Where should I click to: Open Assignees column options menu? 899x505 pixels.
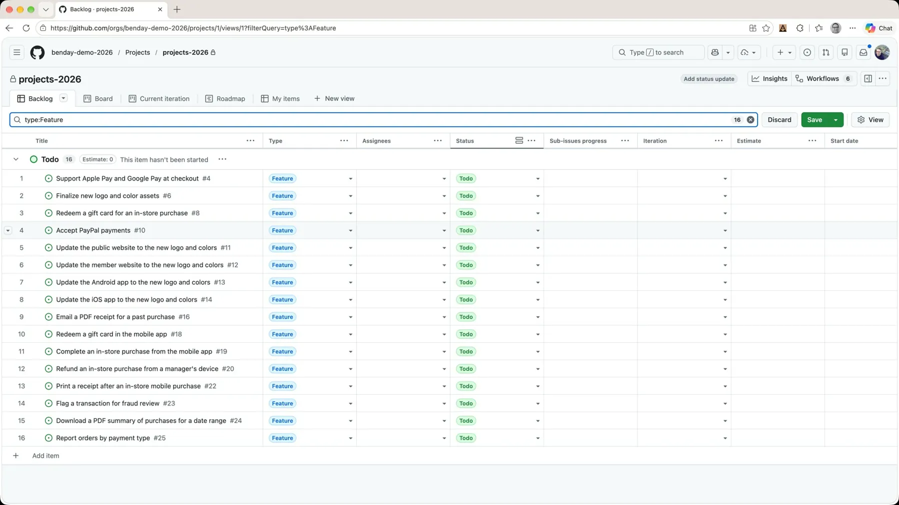pos(438,141)
